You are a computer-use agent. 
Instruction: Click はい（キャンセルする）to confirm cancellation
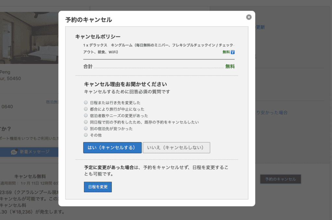click(x=112, y=148)
